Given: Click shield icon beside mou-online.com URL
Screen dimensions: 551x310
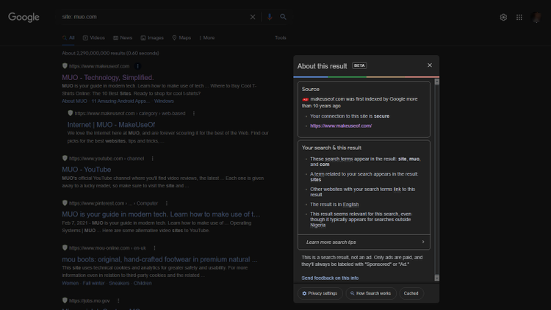Looking at the screenshot, I should point(65,248).
